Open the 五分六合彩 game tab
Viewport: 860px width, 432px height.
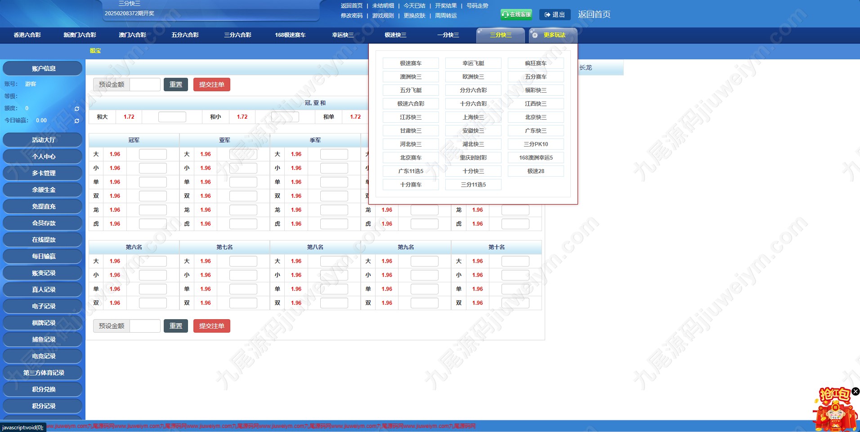pyautogui.click(x=185, y=35)
